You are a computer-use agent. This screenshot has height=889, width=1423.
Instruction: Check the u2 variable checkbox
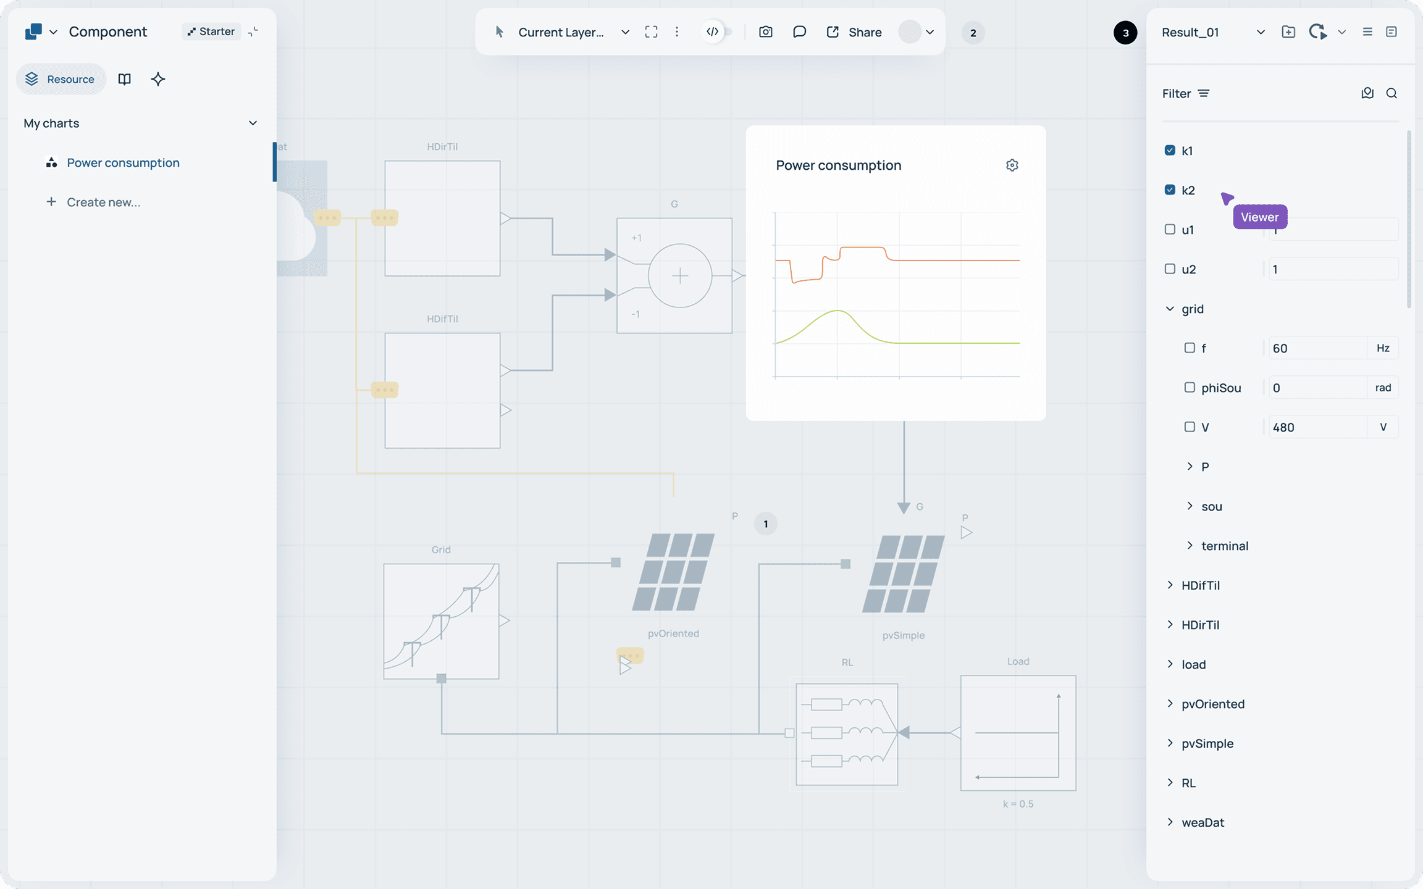(x=1170, y=269)
